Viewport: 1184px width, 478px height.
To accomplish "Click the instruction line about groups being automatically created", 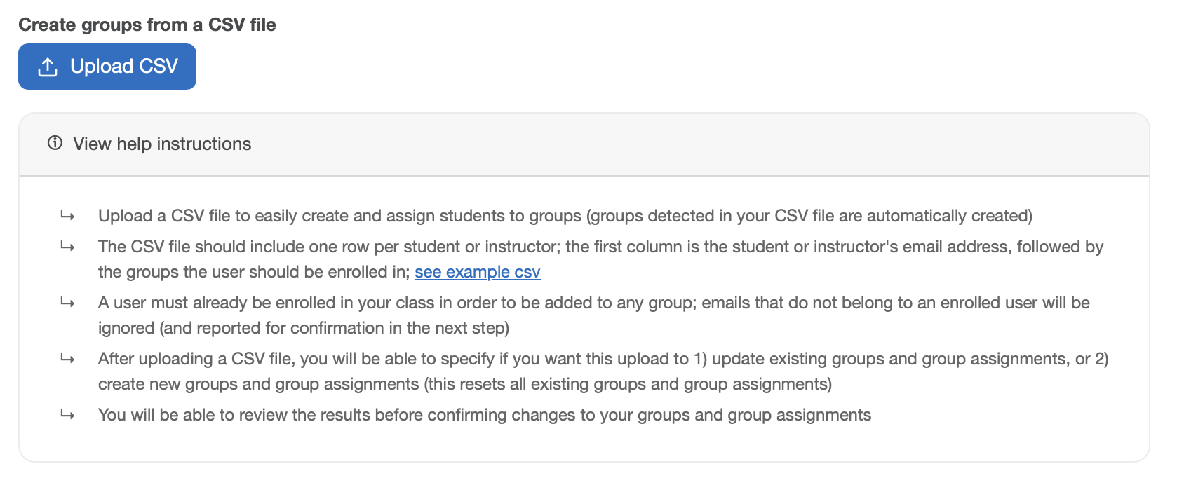I will point(565,216).
